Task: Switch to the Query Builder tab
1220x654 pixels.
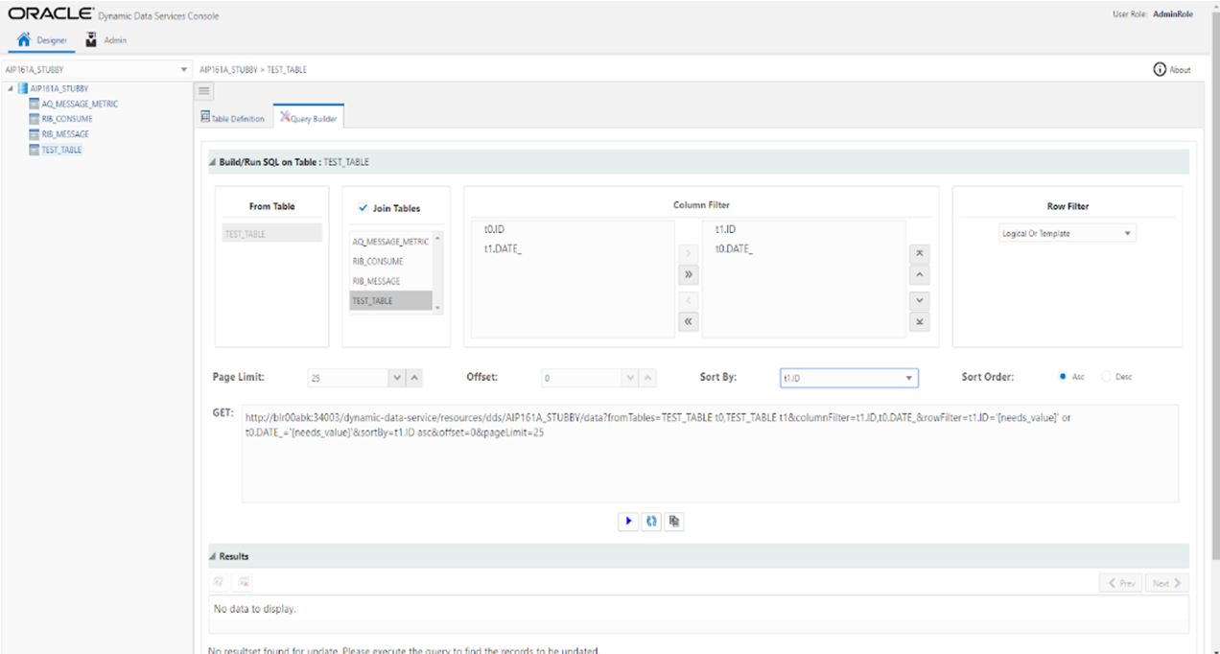Action: pos(309,117)
